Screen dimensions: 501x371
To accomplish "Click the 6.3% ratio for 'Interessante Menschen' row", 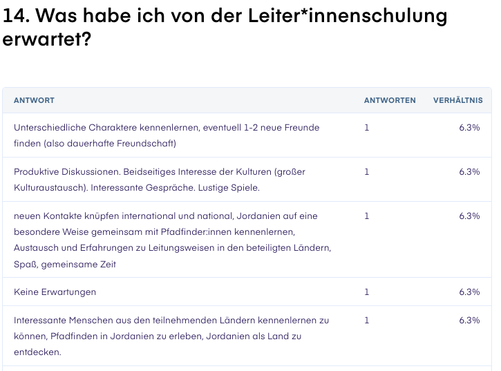I will point(469,320).
